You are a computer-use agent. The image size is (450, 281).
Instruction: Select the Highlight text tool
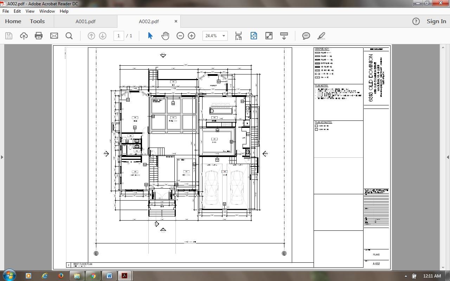(321, 35)
